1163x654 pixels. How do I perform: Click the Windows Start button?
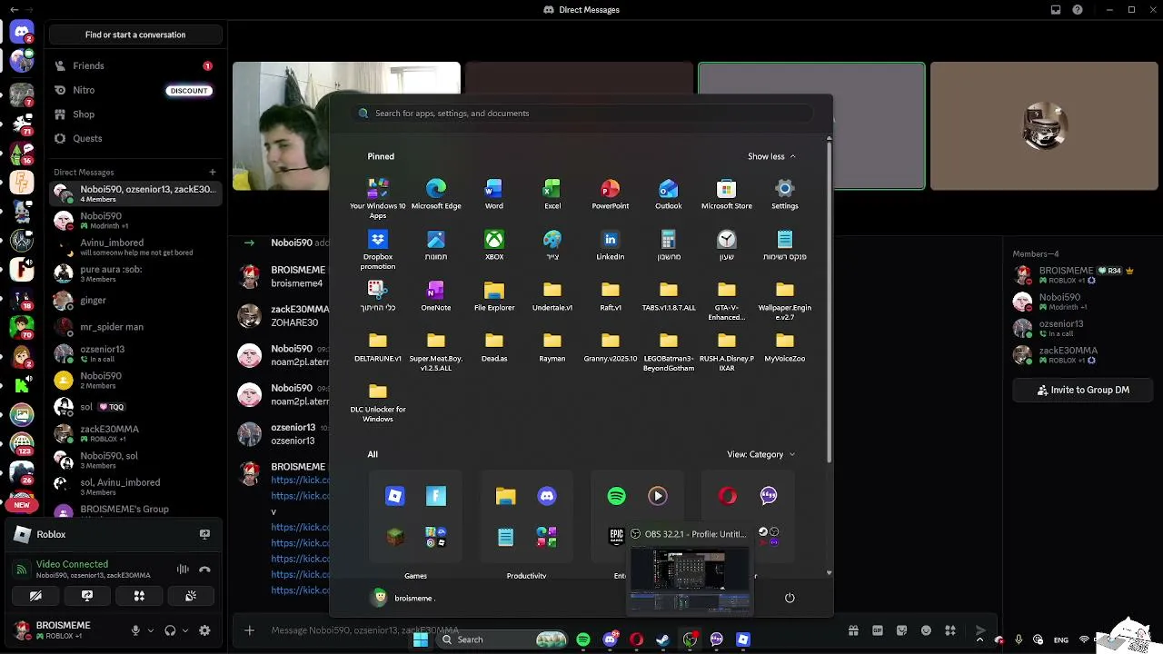(421, 639)
